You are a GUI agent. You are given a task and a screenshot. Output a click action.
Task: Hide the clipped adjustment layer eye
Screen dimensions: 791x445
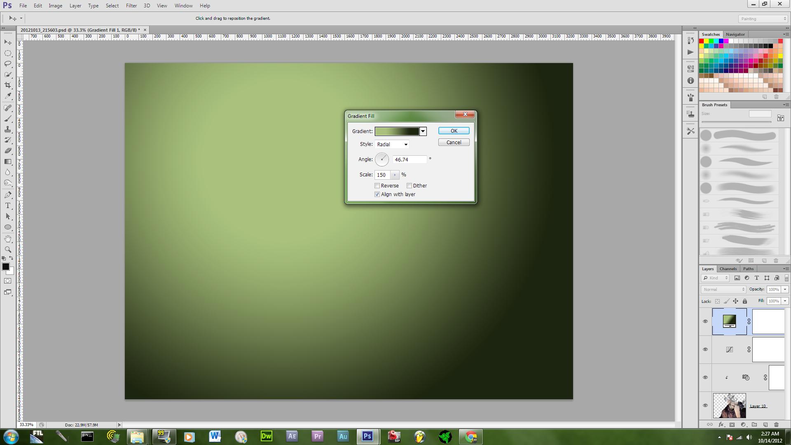click(x=705, y=377)
